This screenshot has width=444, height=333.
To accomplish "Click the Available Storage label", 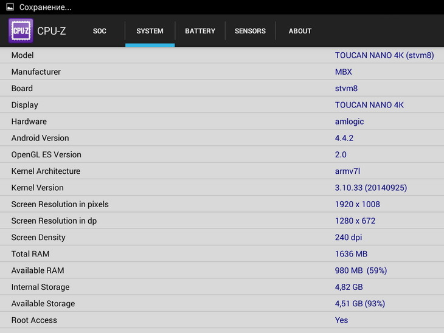I will coord(43,304).
